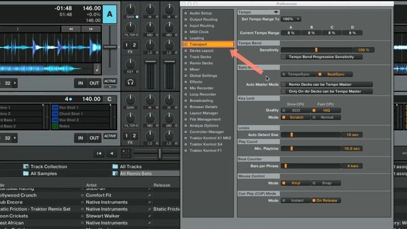
Task: Select Scratch key lock mode
Action: click(296, 117)
